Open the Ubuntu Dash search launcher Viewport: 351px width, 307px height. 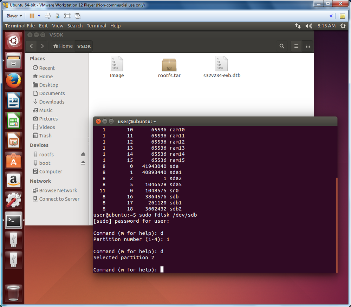point(13,41)
